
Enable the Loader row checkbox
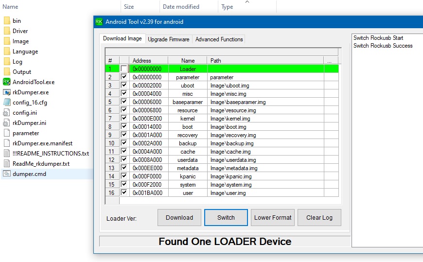123,69
